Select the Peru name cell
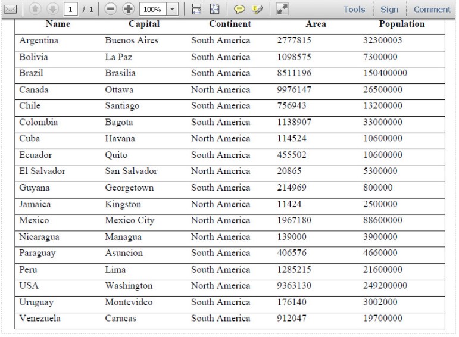The width and height of the screenshot is (459, 337). 28,269
